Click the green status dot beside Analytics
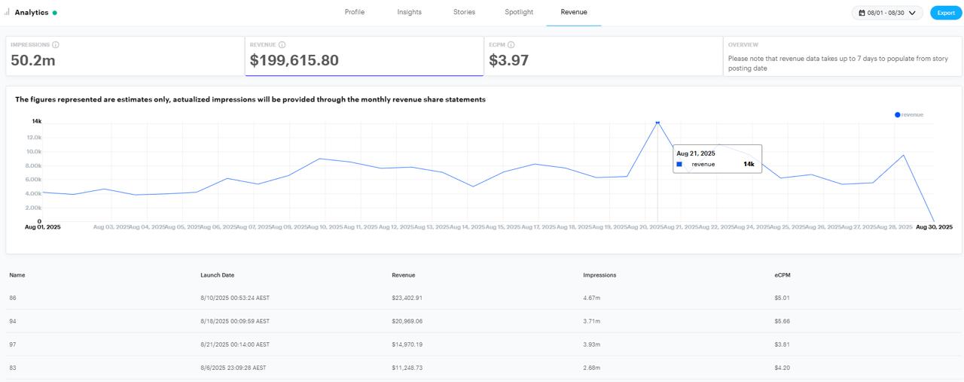The width and height of the screenshot is (964, 382). 55,13
